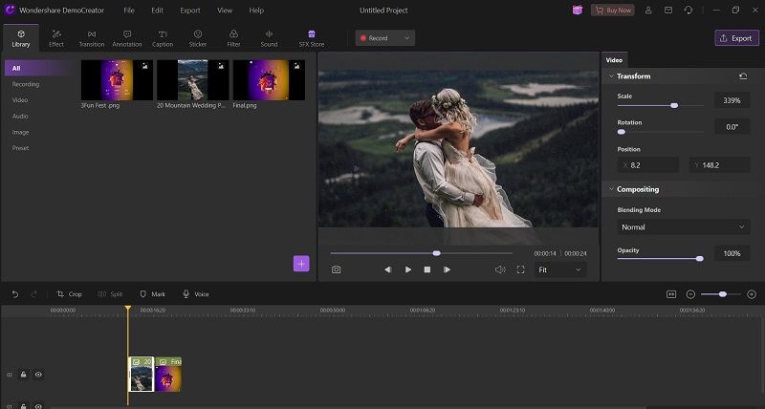Viewport: 765px width, 409px height.
Task: Select the Final.png thumbnail
Action: tap(269, 80)
